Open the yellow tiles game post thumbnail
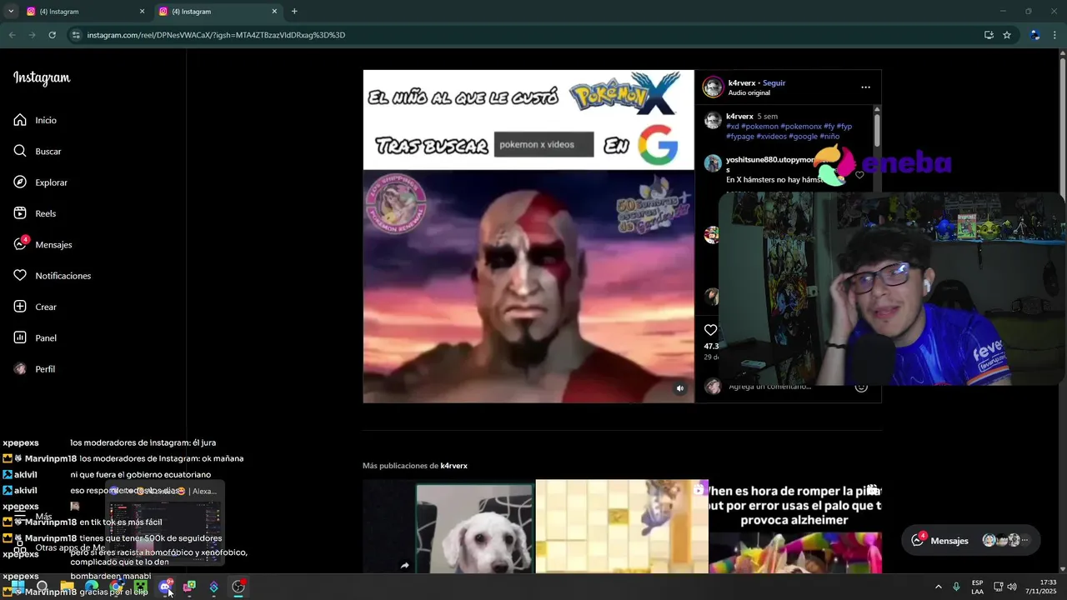This screenshot has height=600, width=1067. coord(621,526)
